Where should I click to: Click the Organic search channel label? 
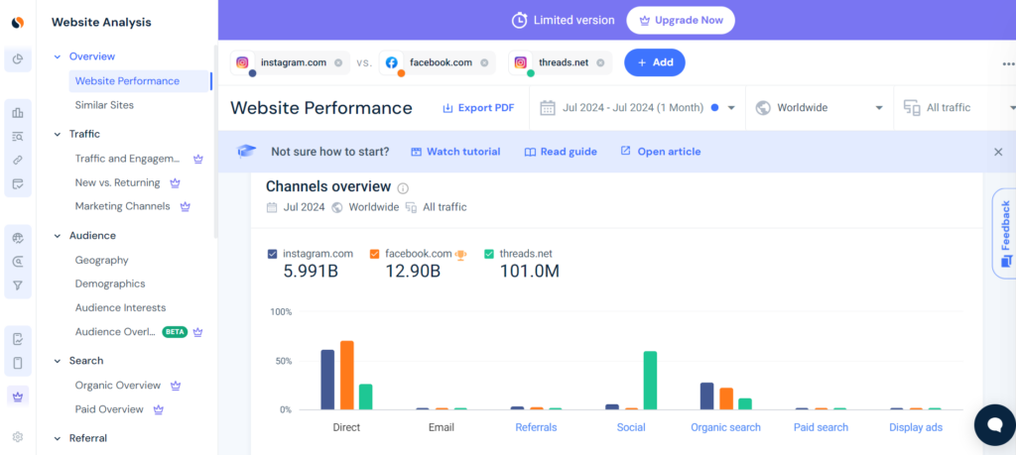tap(725, 427)
